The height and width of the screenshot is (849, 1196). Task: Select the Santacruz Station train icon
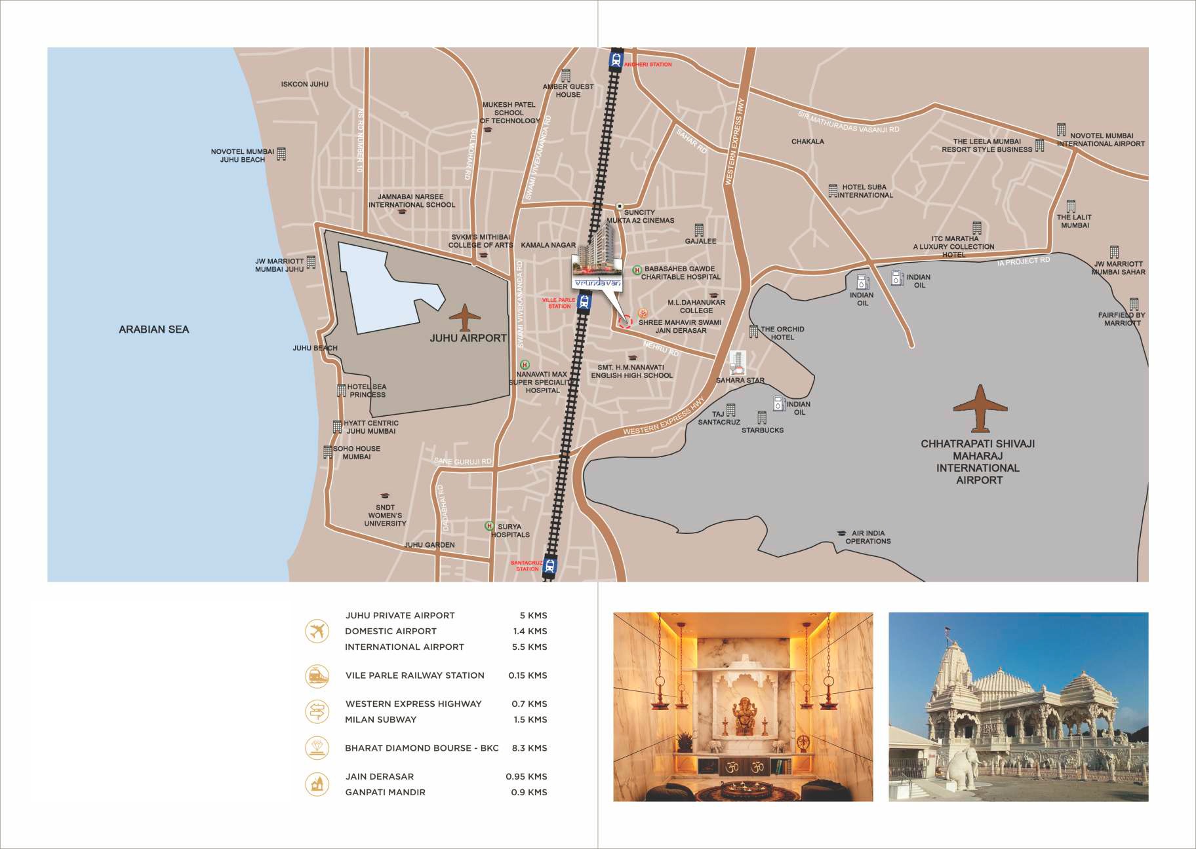click(x=549, y=565)
